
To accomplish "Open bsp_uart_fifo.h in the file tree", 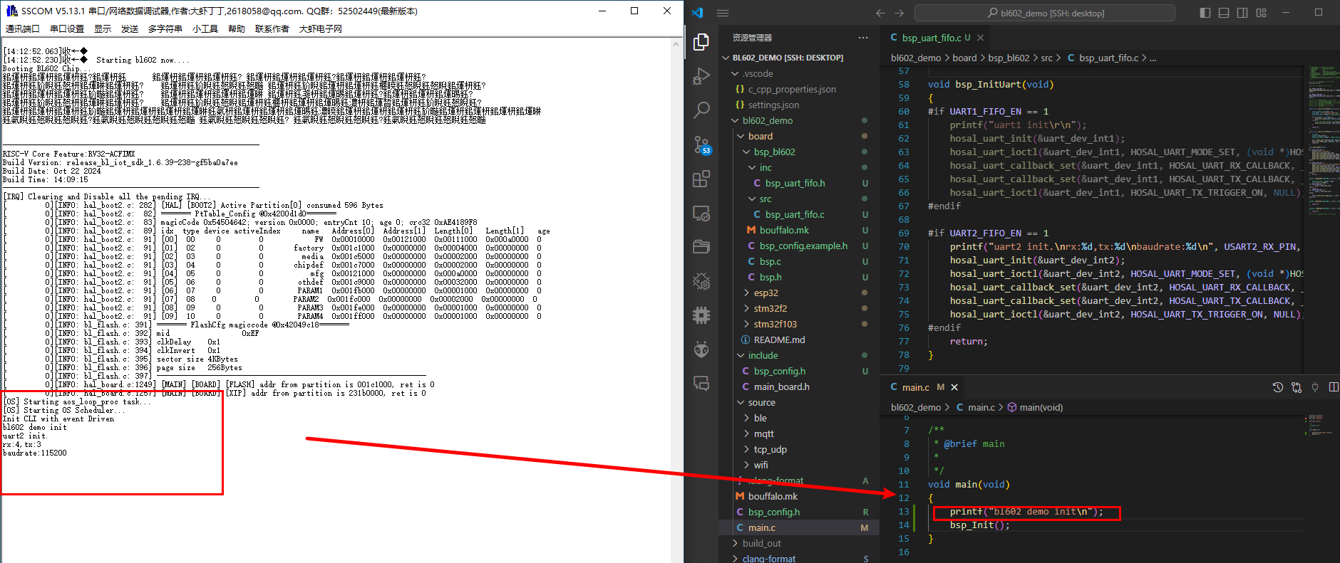I will (x=795, y=183).
